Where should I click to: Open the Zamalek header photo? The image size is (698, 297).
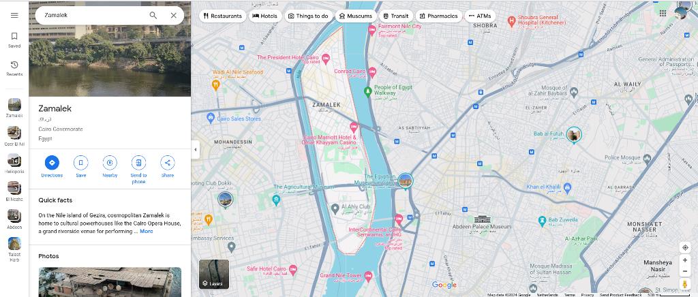[x=110, y=48]
